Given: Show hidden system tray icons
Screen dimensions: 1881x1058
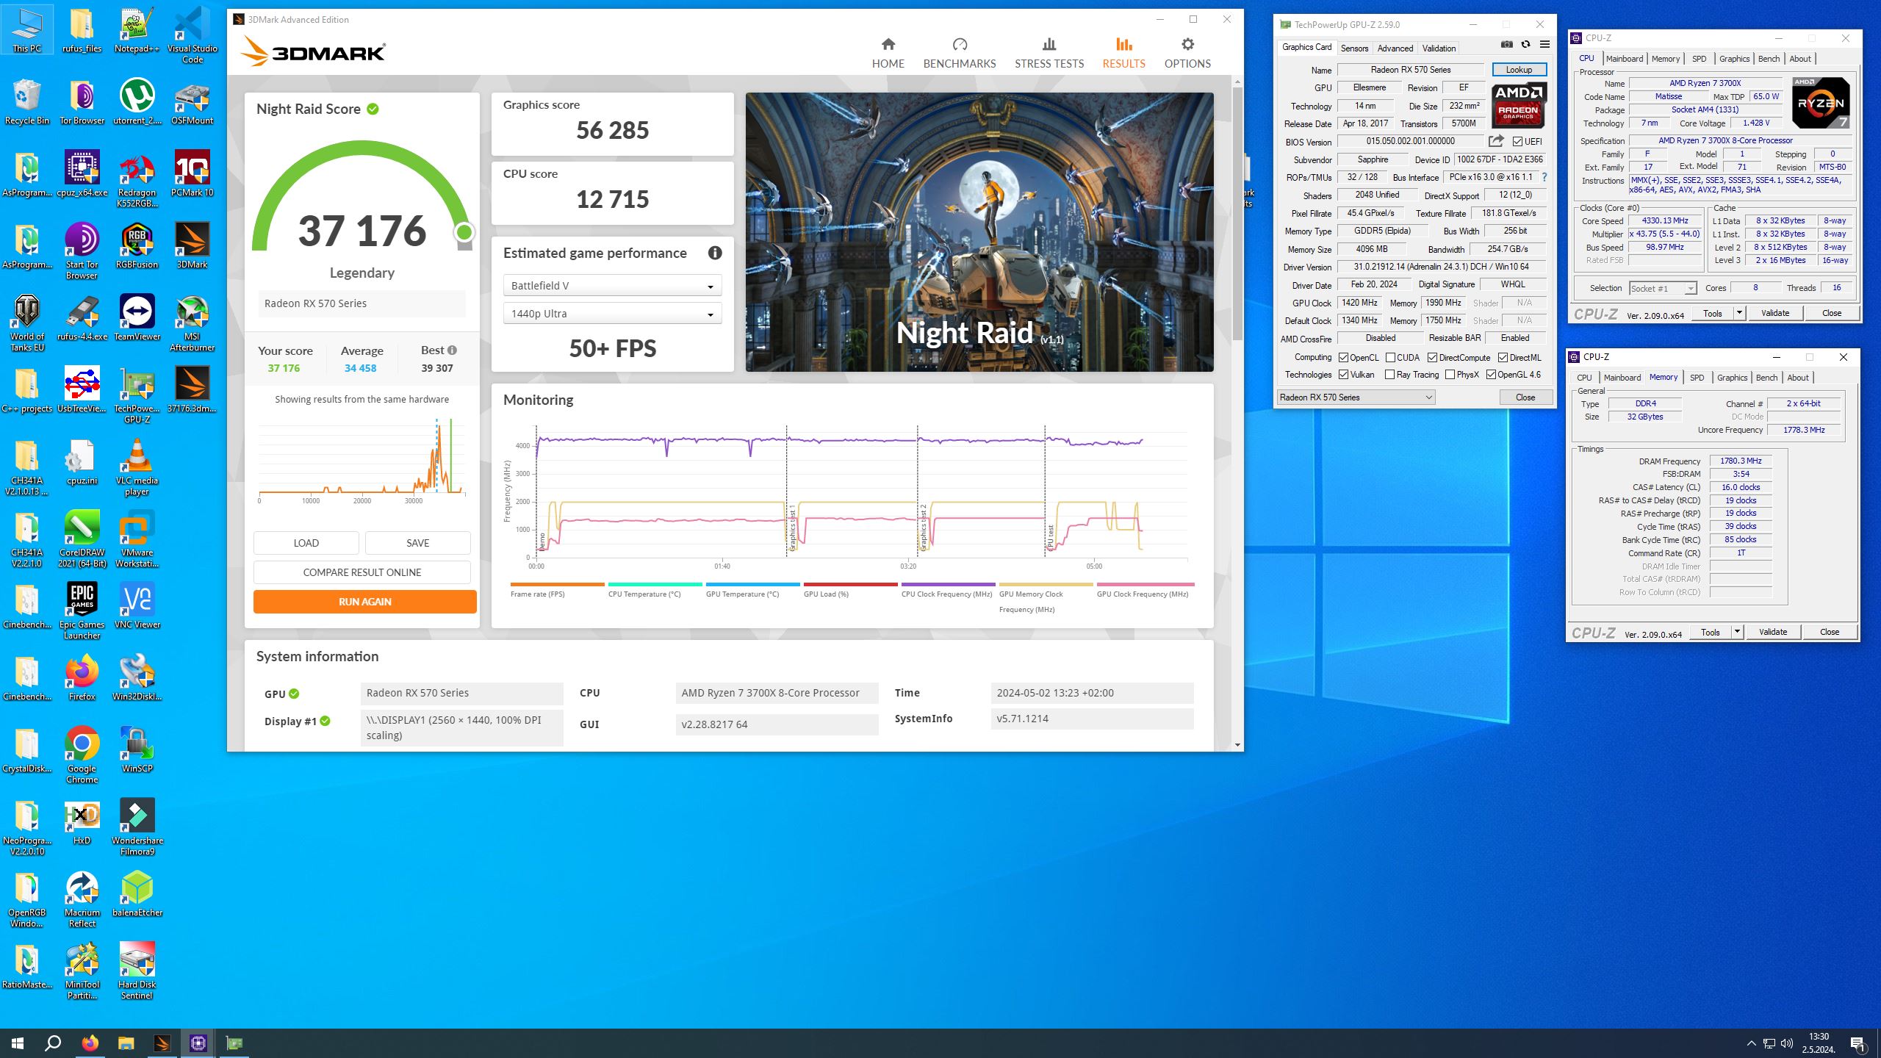Looking at the screenshot, I should coord(1751,1043).
